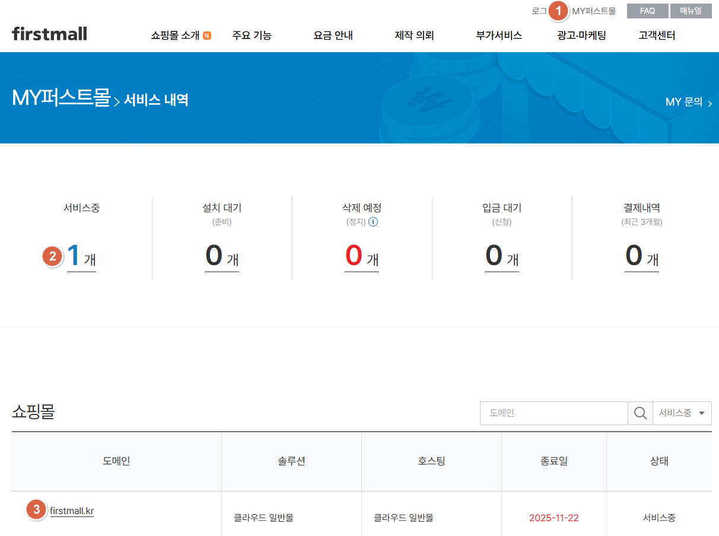
Task: Open the 제작 의뢰 menu
Action: click(415, 36)
